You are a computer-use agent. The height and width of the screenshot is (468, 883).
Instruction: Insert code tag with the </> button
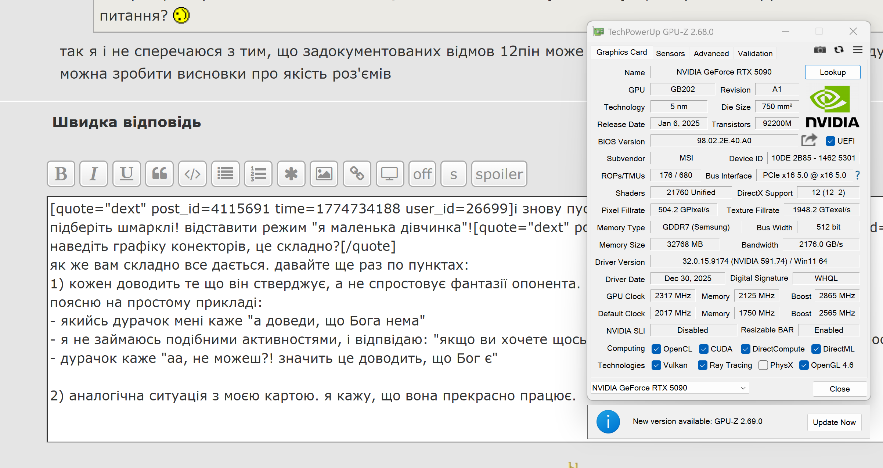192,174
